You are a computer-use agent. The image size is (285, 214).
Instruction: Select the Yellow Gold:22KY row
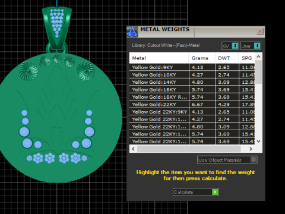[192, 105]
